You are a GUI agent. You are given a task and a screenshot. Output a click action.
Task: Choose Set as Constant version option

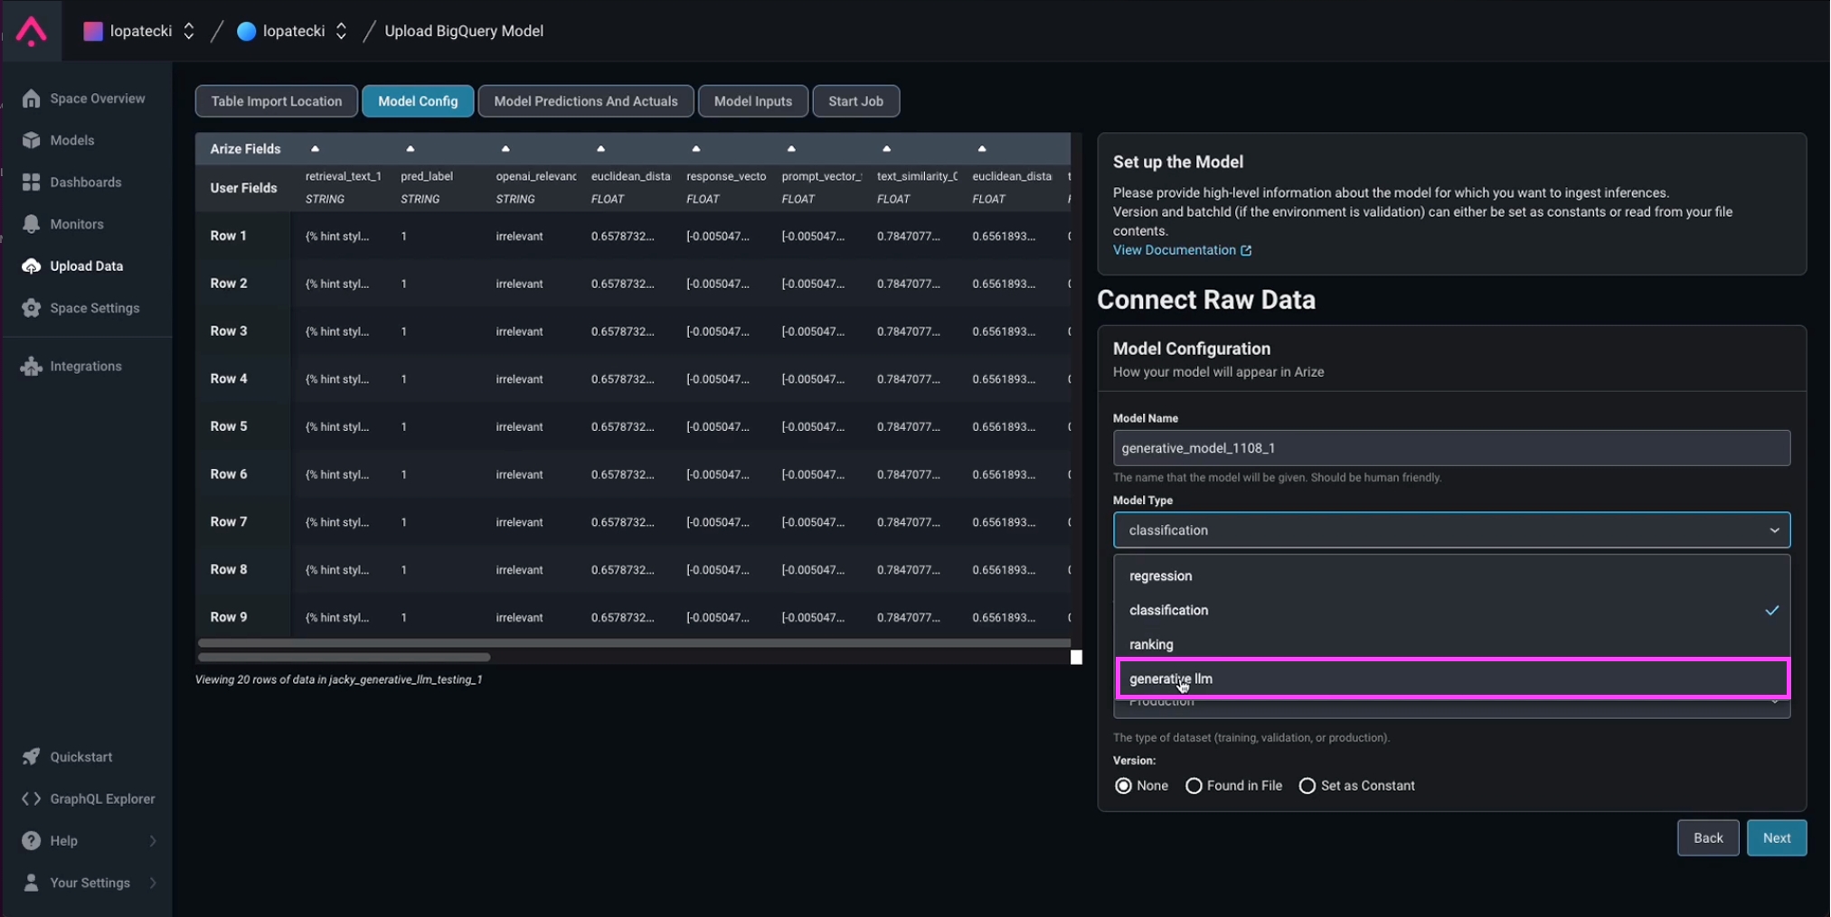click(x=1307, y=786)
